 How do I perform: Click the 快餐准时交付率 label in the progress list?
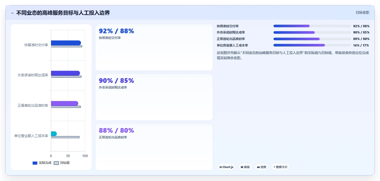pos(228,26)
